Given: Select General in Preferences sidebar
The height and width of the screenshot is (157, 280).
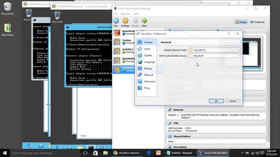Looking at the screenshot, I should (x=147, y=42).
